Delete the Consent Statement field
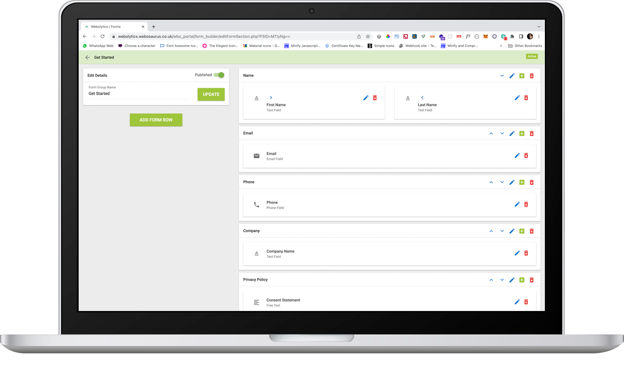 [526, 302]
